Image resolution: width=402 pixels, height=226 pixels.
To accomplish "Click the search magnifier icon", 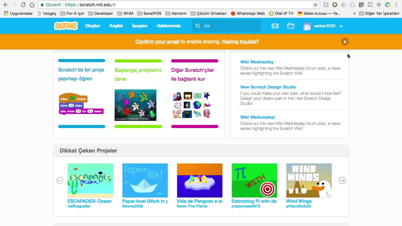I will pos(198,26).
